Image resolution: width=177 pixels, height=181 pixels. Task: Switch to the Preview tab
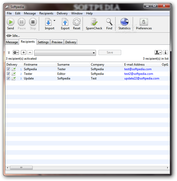[57, 42]
